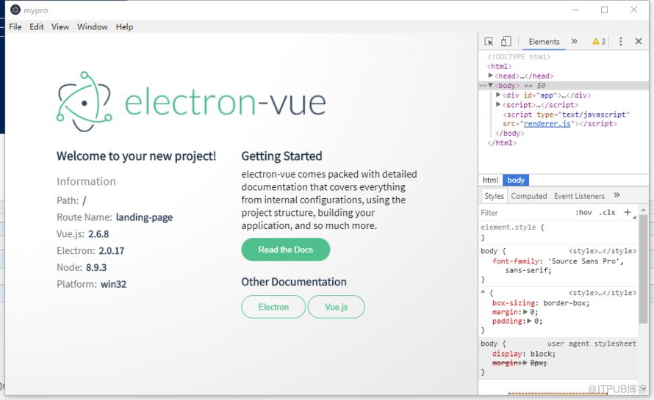Minimize the mypro window
The height and width of the screenshot is (400, 654).
click(x=575, y=10)
